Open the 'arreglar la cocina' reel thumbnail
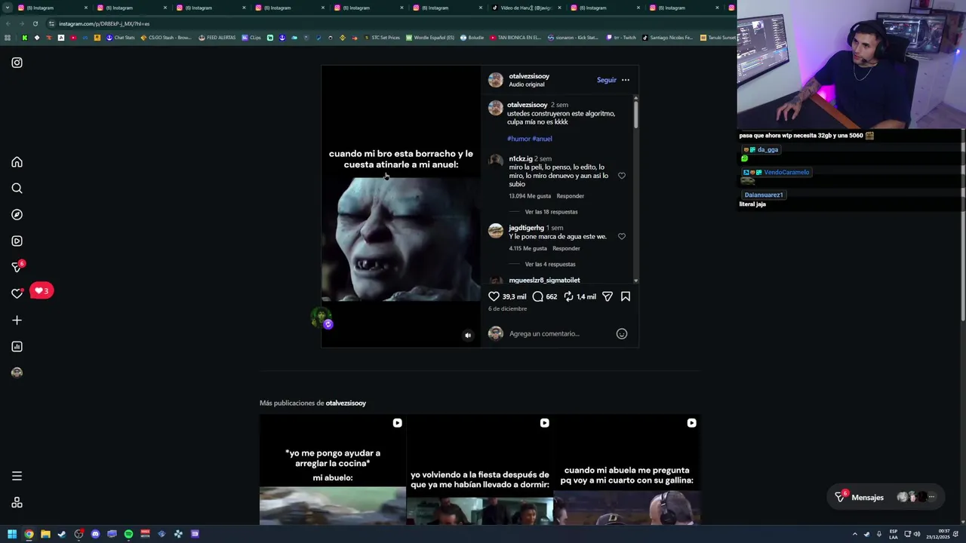 (x=333, y=469)
